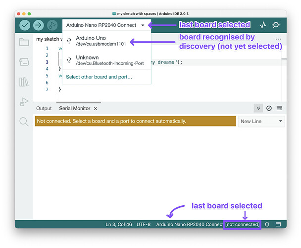Click the UTF-8 encoding status entry

point(144,224)
